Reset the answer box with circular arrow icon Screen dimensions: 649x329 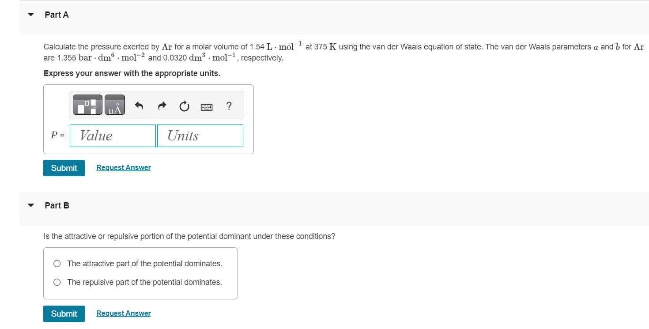pos(184,105)
